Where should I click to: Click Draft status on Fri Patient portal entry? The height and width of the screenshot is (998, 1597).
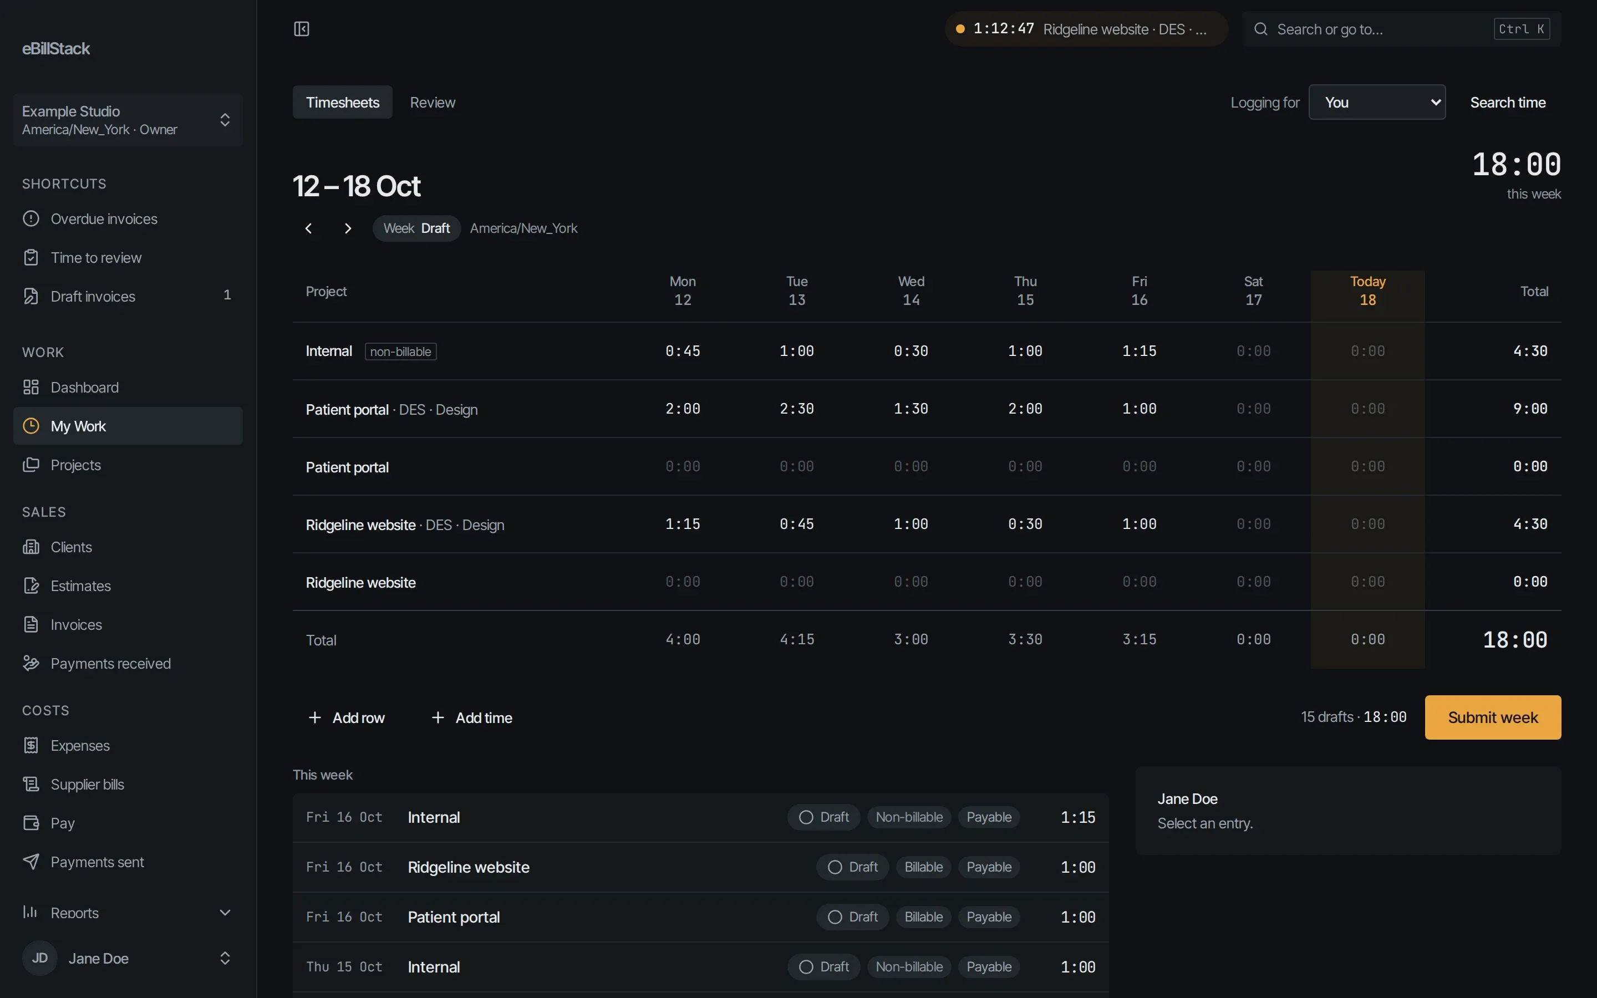point(853,917)
